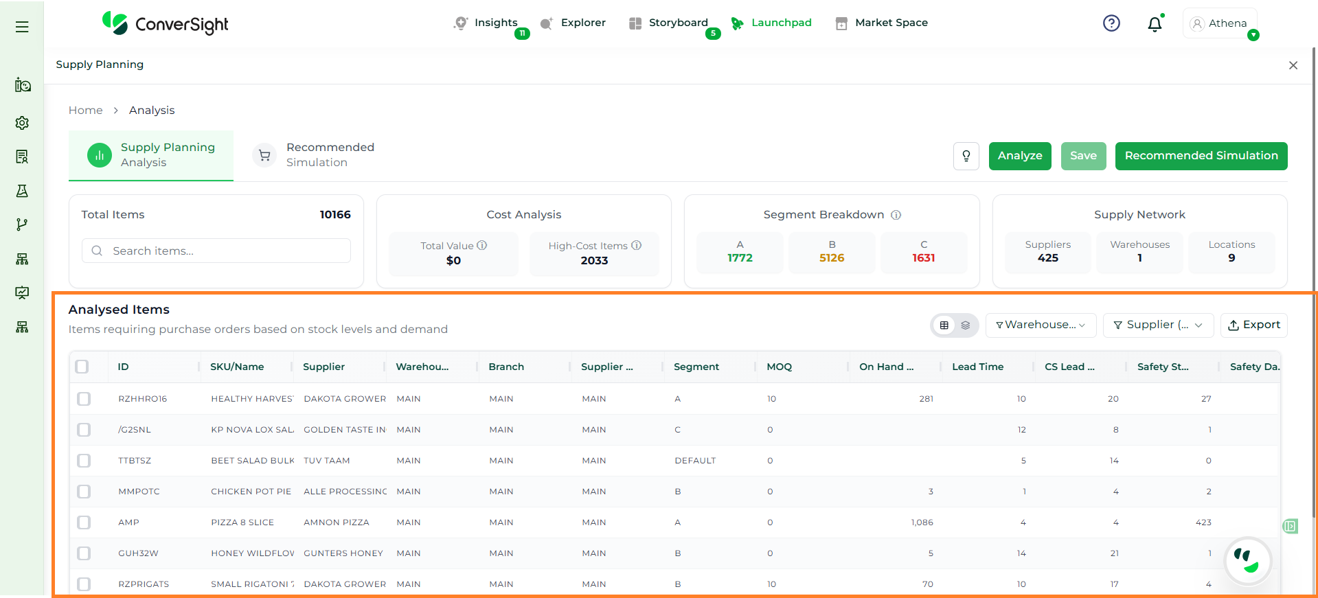Open the floating chat assistant icon
Screen dimensions: 1318x598
(1248, 561)
